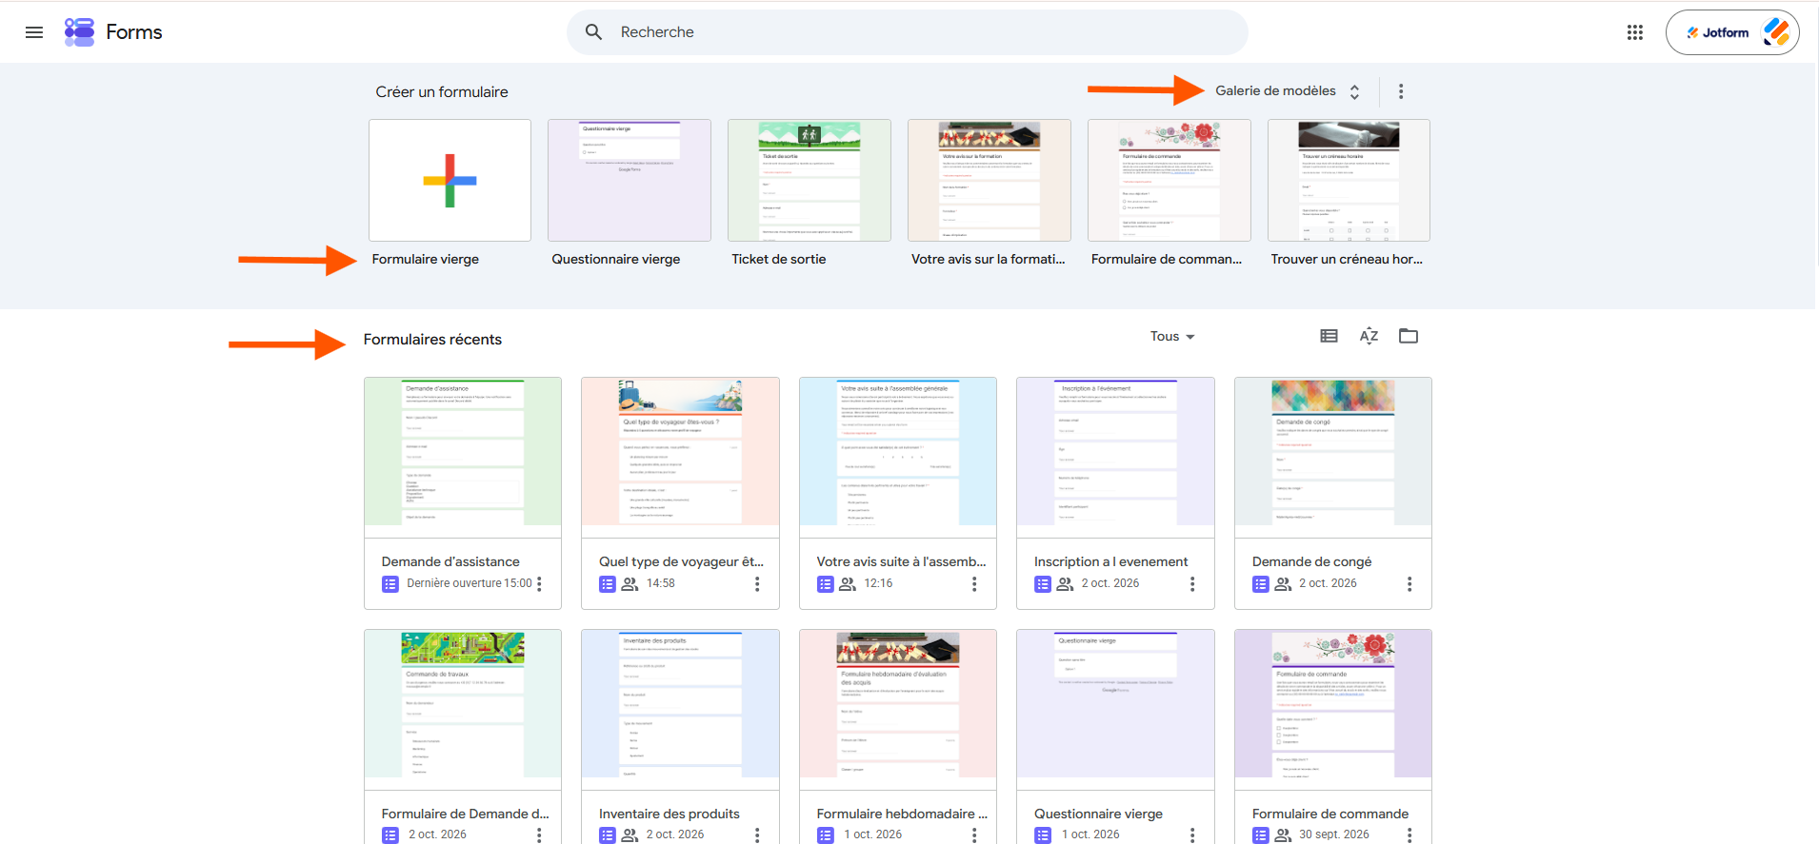Expand the Galerie de modèles gallery
The height and width of the screenshot is (844, 1819).
click(x=1287, y=91)
